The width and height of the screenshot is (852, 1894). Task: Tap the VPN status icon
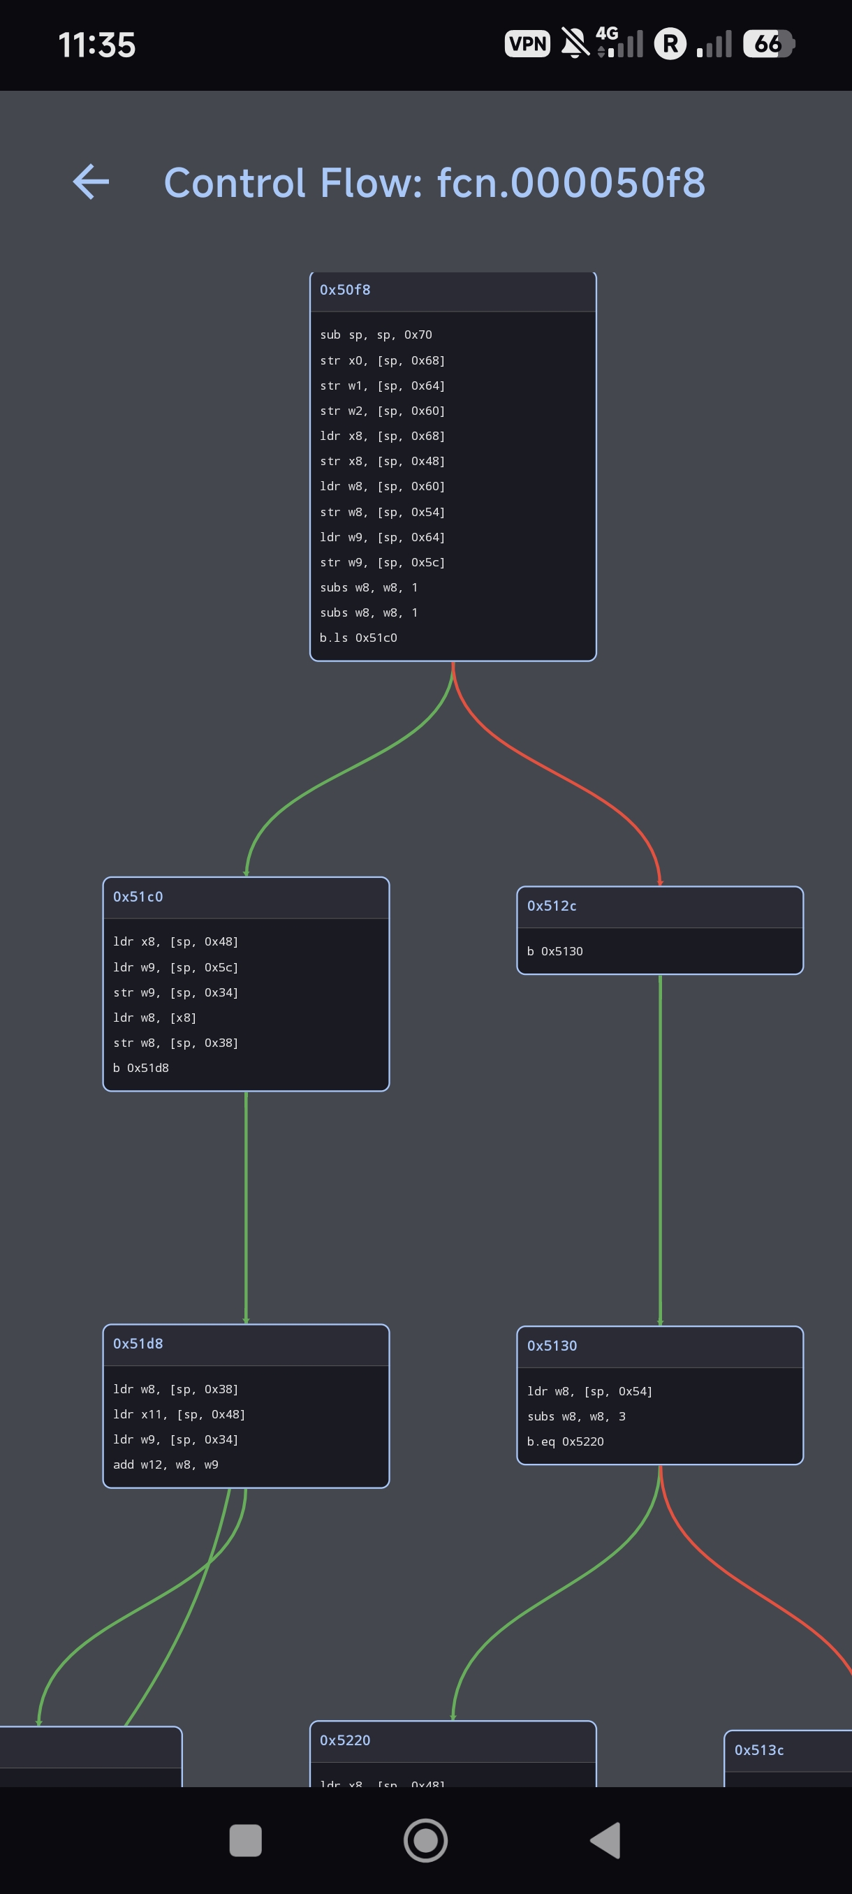tap(527, 44)
